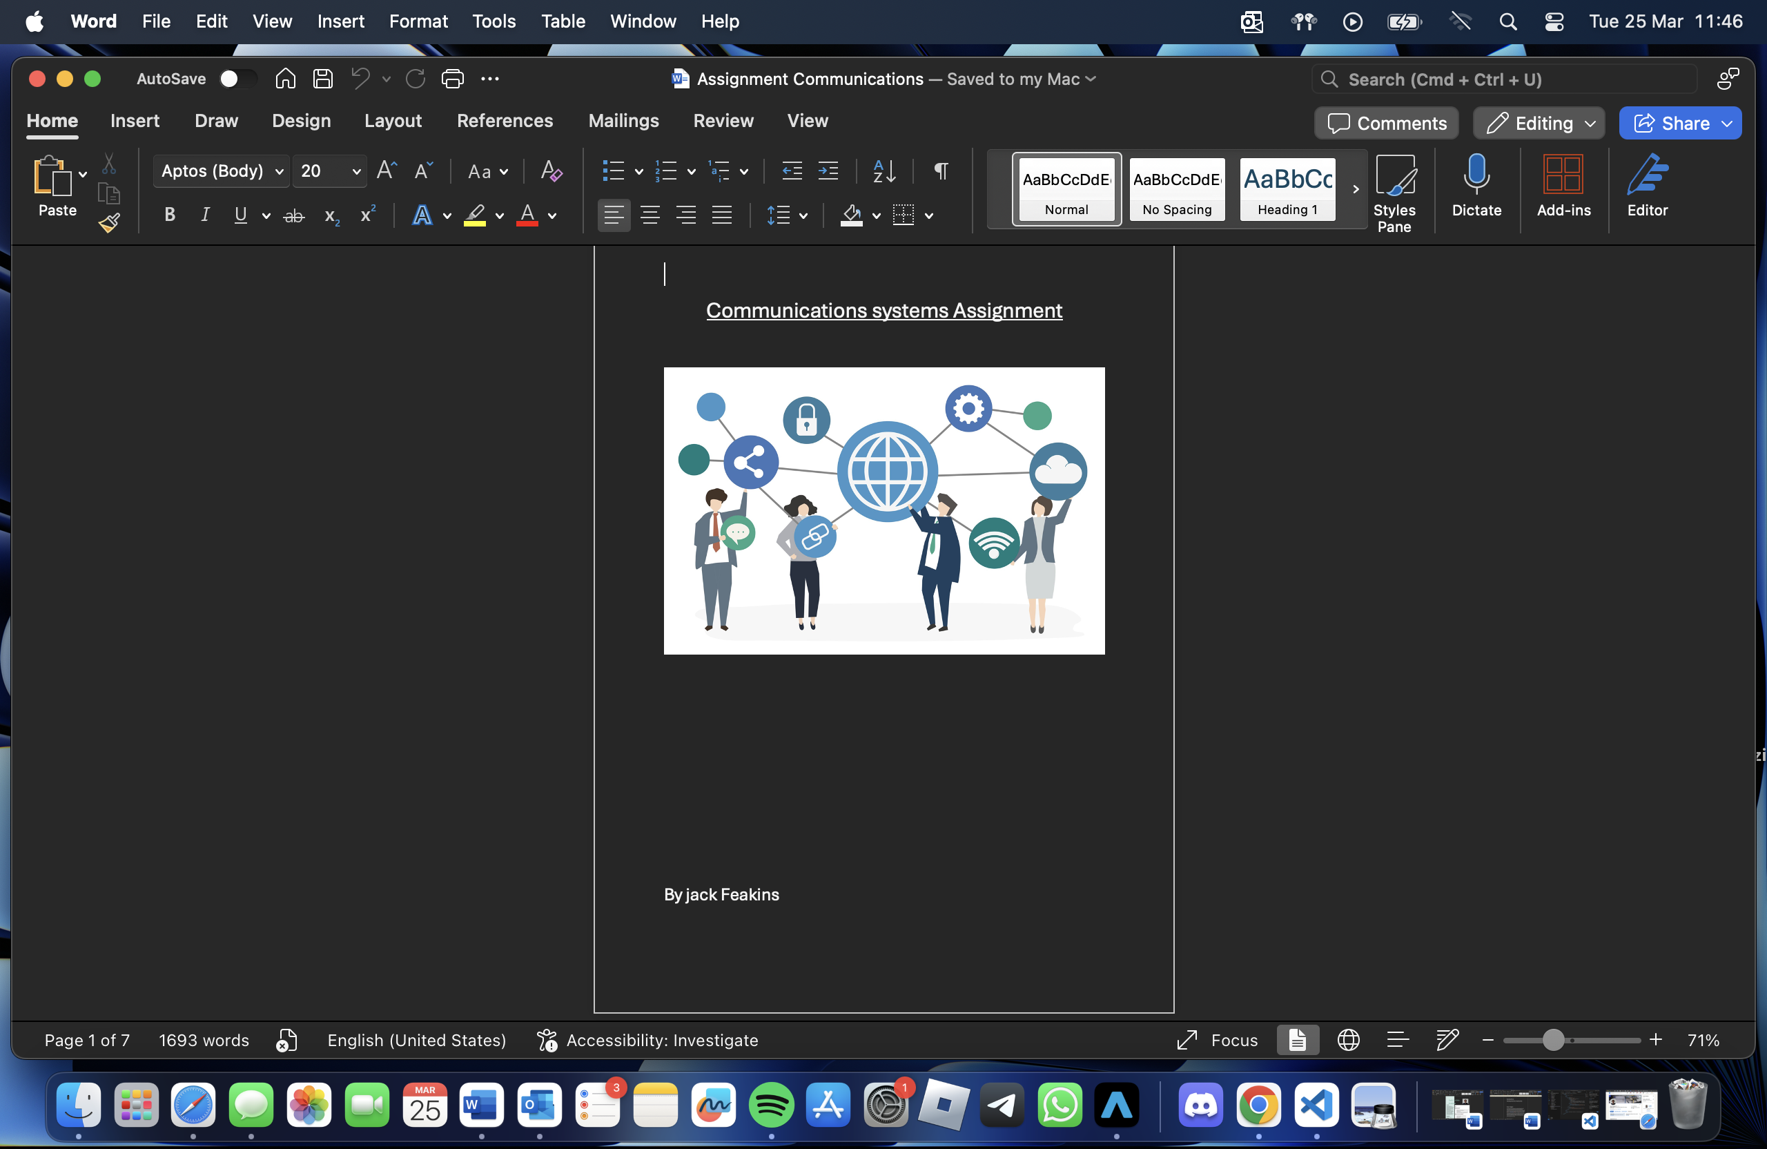Switch to the Design ribbon tab
This screenshot has width=1767, height=1149.
(x=302, y=121)
